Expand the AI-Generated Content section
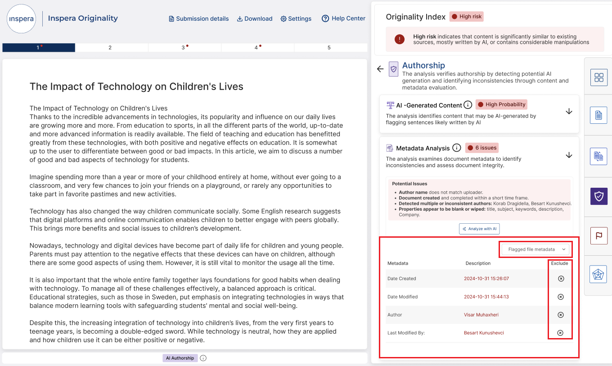Image resolution: width=612 pixels, height=366 pixels. (x=569, y=111)
